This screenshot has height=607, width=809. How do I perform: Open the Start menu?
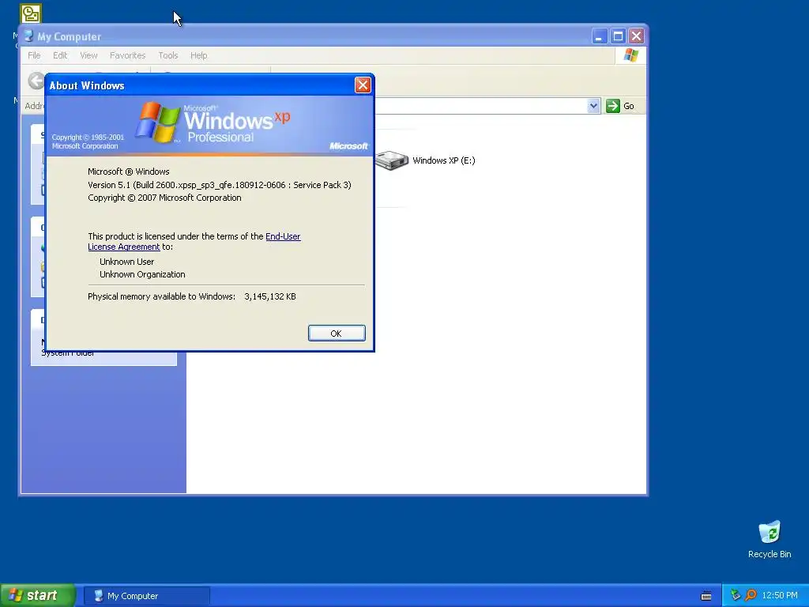click(37, 595)
